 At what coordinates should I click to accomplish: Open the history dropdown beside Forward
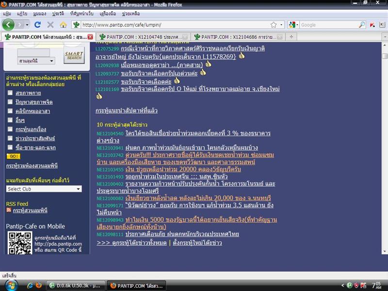(27, 25)
